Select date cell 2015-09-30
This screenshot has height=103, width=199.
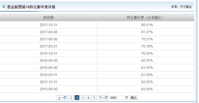(48, 89)
